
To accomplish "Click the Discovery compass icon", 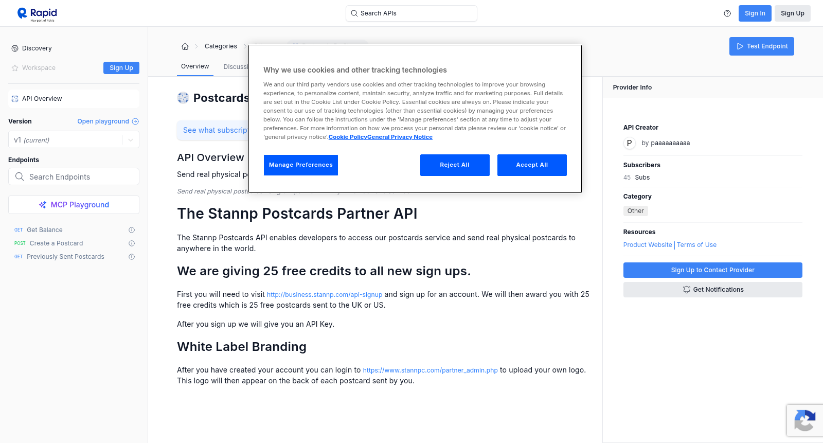I will (x=15, y=48).
